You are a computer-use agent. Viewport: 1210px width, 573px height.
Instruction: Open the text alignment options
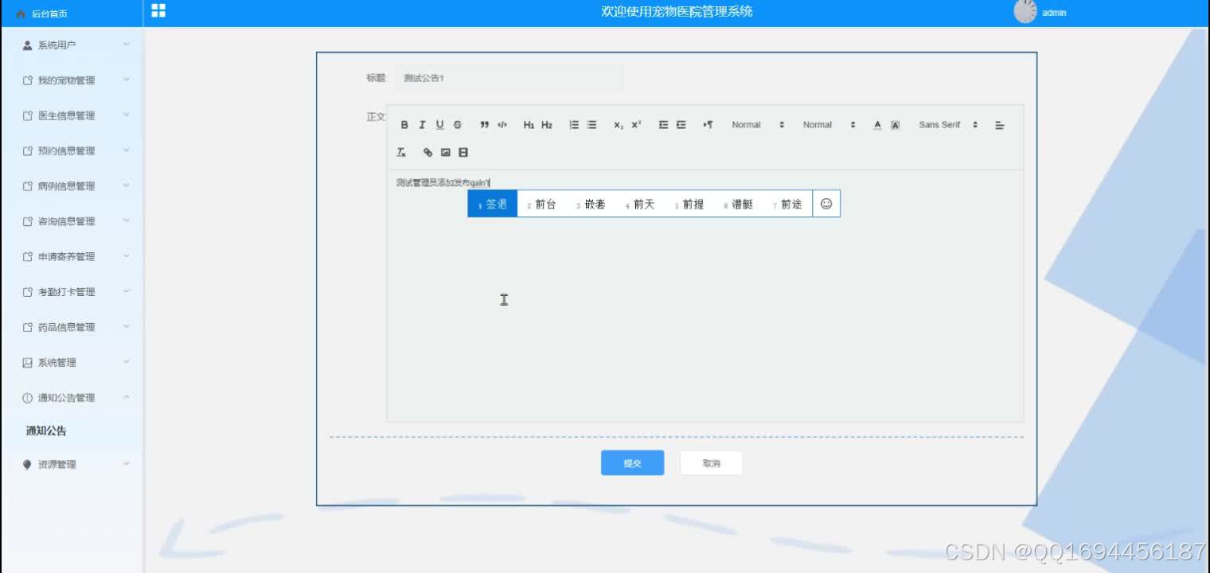pos(1000,125)
